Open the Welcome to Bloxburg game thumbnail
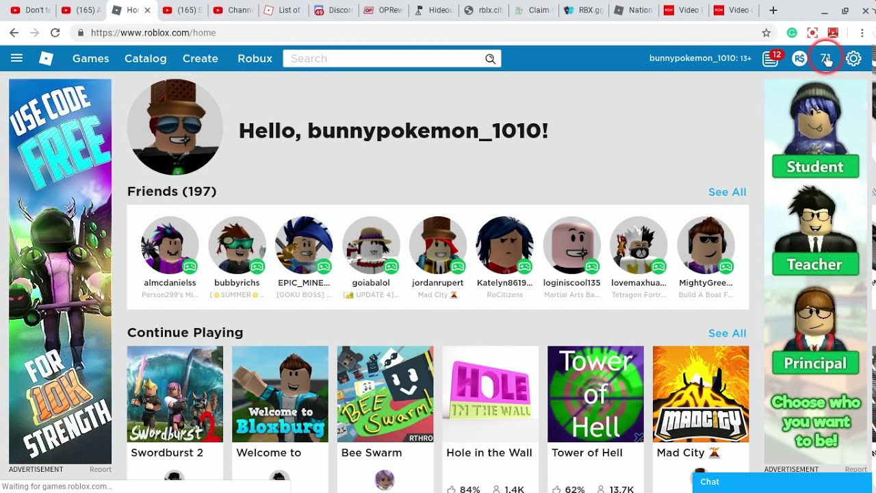The image size is (876, 493). point(280,394)
